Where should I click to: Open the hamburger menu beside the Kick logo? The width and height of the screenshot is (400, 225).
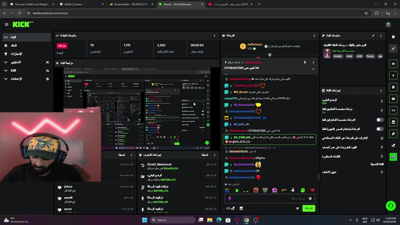click(7, 24)
